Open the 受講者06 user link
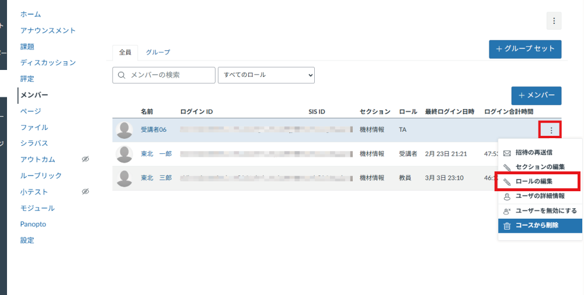584x295 pixels. click(154, 130)
